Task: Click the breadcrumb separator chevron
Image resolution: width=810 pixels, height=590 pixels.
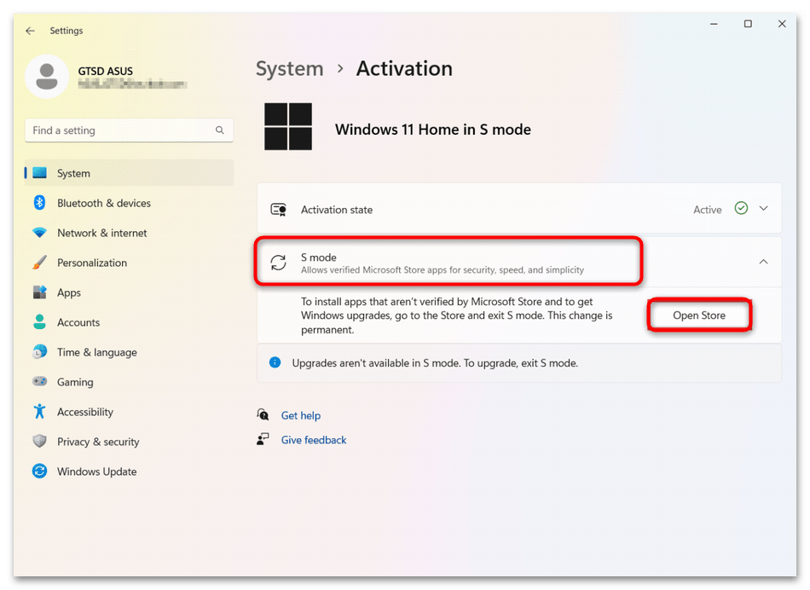Action: 340,69
